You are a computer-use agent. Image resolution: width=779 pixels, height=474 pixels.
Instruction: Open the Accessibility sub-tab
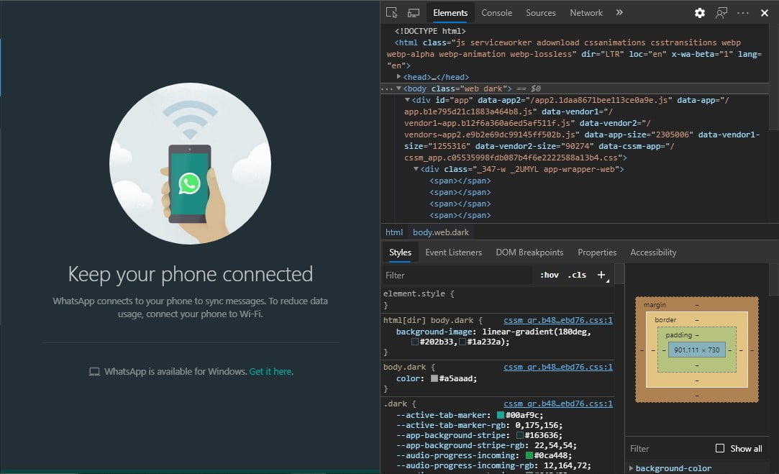point(653,252)
